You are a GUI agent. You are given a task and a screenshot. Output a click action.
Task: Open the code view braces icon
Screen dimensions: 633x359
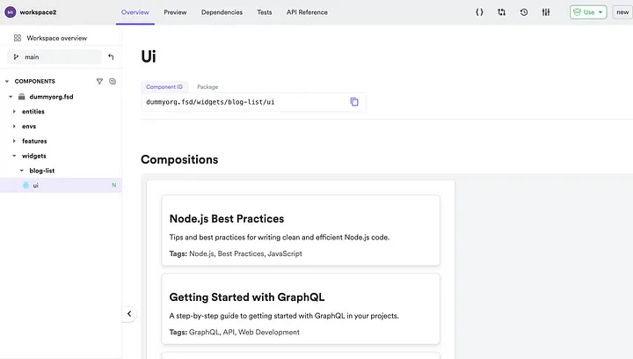[479, 12]
